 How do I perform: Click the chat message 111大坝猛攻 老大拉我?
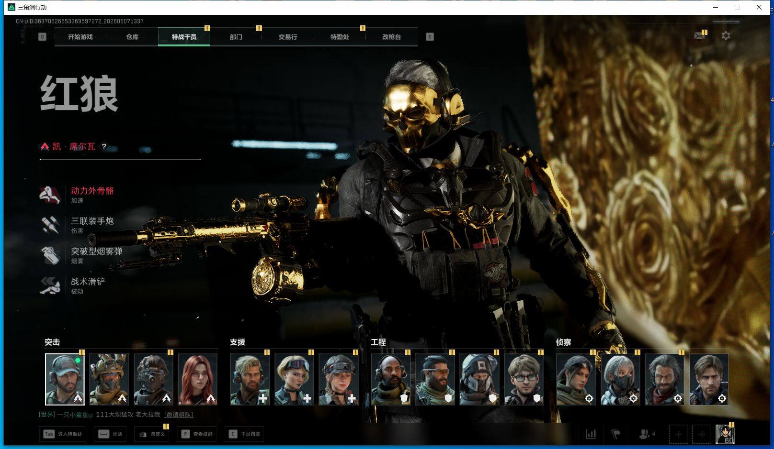pos(128,415)
